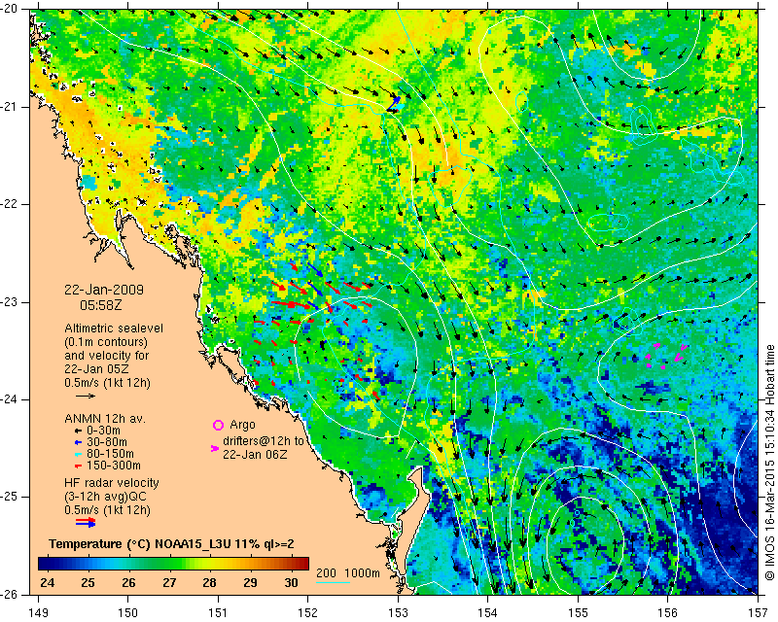
Task: Click the magenta drifter cluster near 156E
Action: (666, 356)
